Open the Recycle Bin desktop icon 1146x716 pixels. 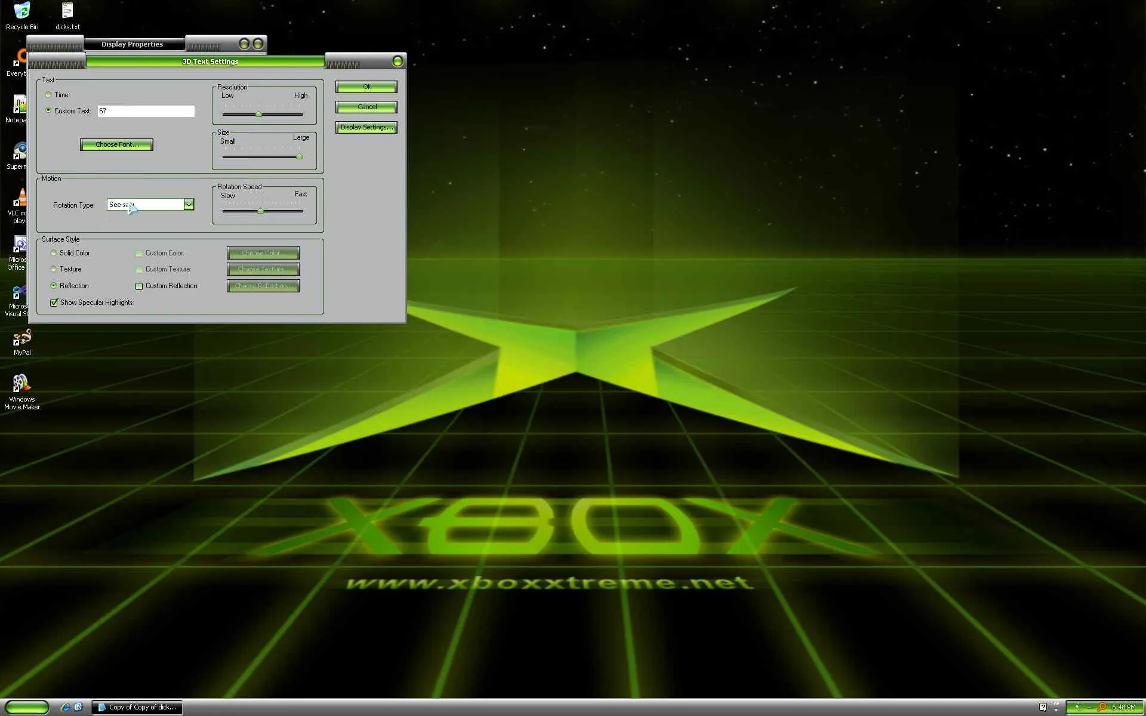click(x=21, y=11)
